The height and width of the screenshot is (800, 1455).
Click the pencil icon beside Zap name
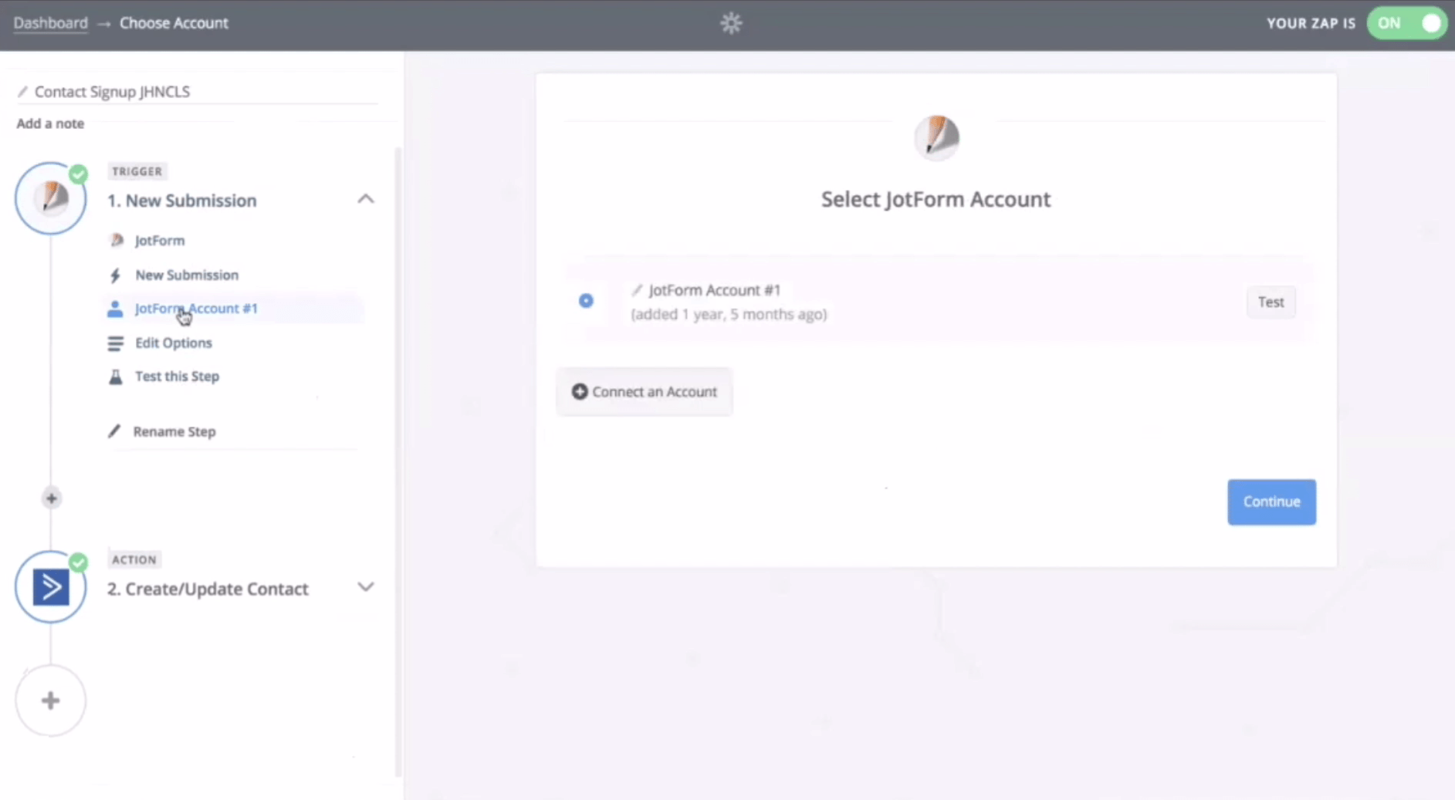(22, 92)
